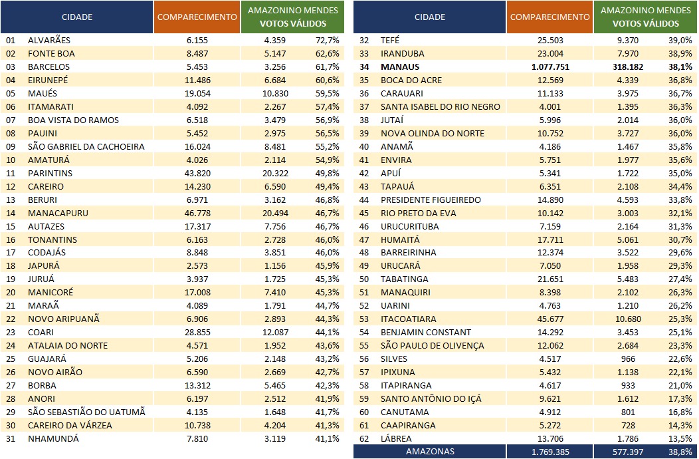Viewport: 699px width, 459px height.
Task: Select the ALVARÃES city cell
Action: click(x=49, y=40)
